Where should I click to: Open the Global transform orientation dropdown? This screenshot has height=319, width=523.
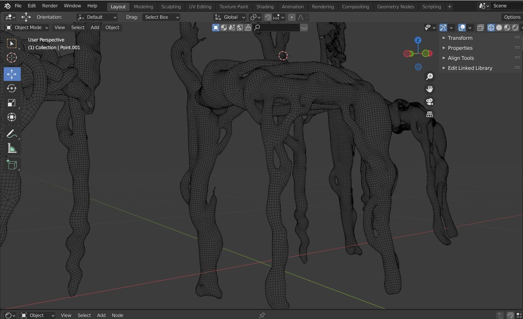tap(230, 17)
